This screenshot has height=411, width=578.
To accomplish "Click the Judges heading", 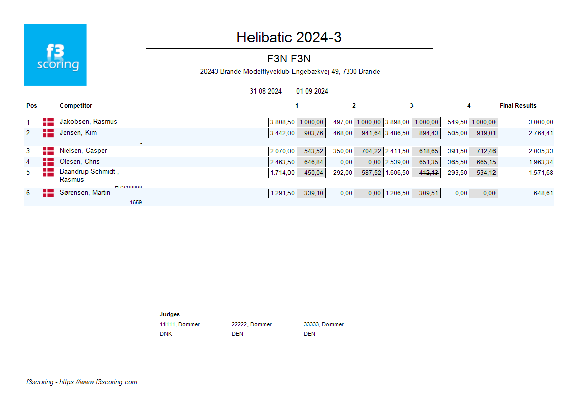I will click(x=170, y=314).
